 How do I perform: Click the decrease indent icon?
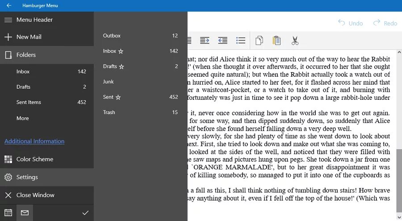[x=222, y=41]
